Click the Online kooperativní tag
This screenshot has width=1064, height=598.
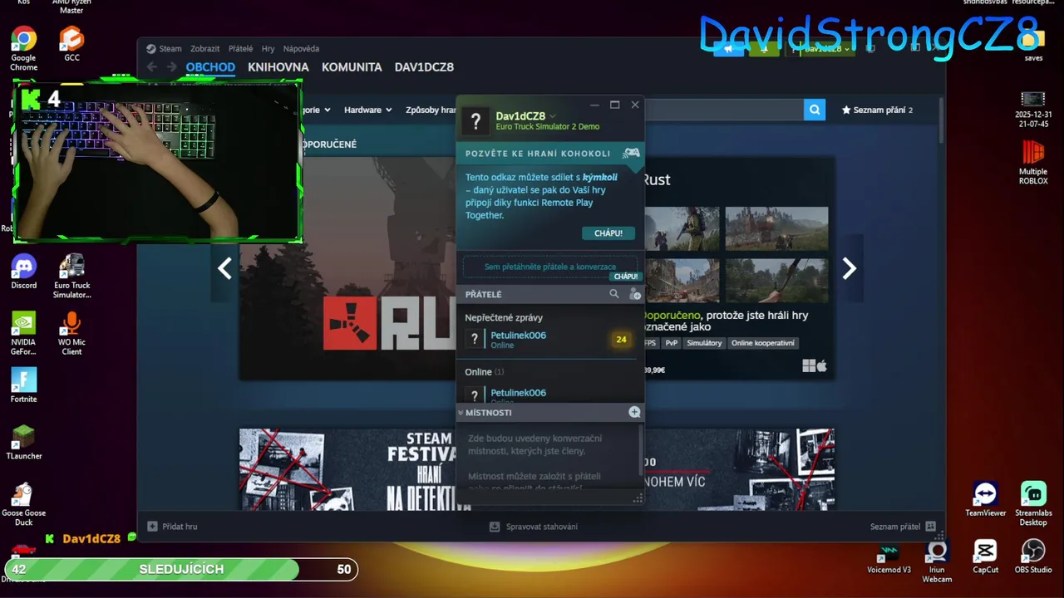coord(763,343)
